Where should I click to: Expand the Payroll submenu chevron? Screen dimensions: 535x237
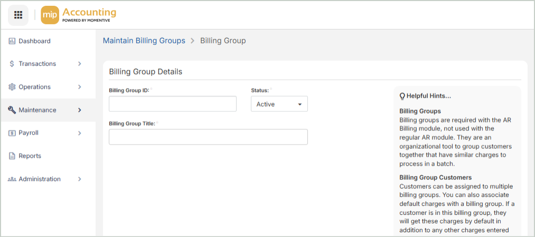click(x=80, y=133)
